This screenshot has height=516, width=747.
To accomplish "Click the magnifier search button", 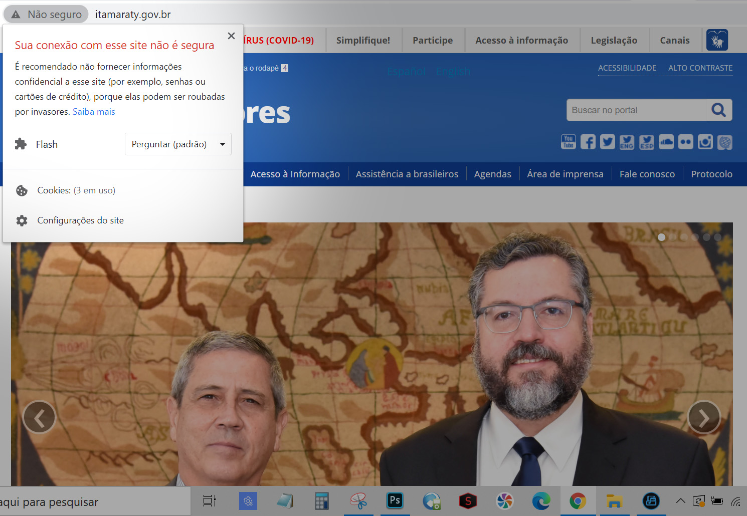I will [x=719, y=110].
